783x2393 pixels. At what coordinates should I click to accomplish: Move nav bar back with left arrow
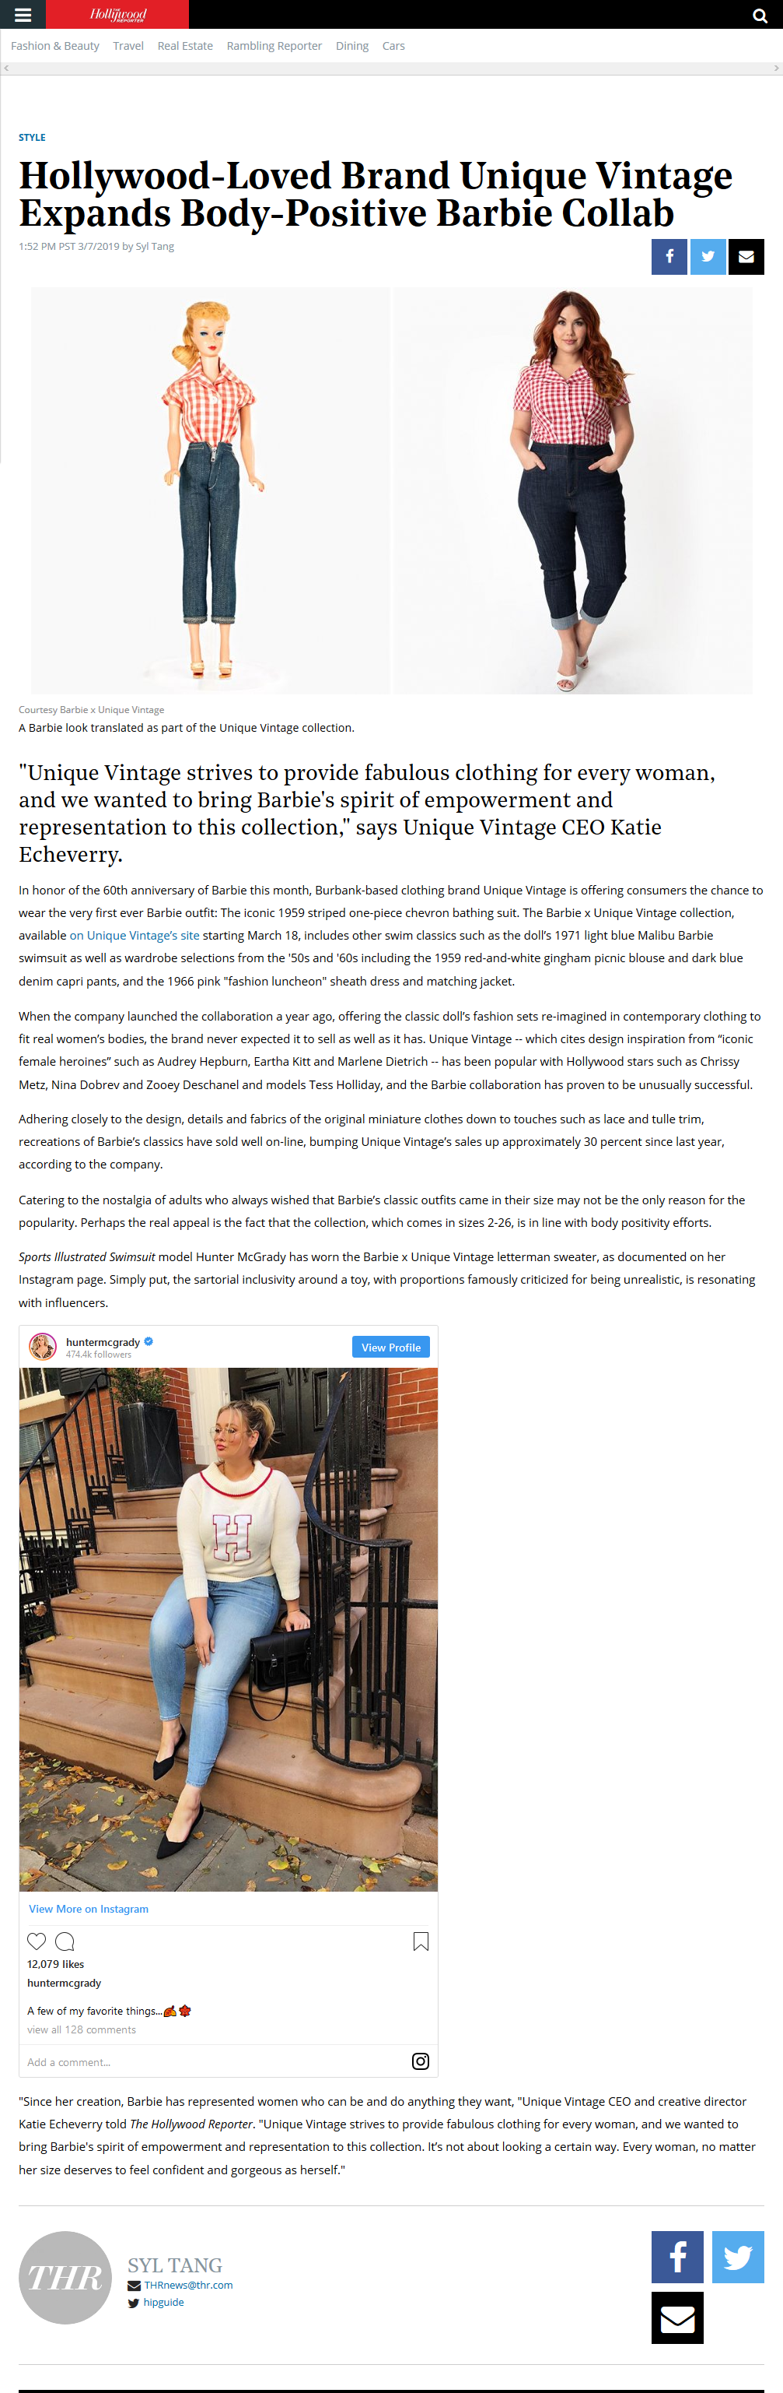6,68
